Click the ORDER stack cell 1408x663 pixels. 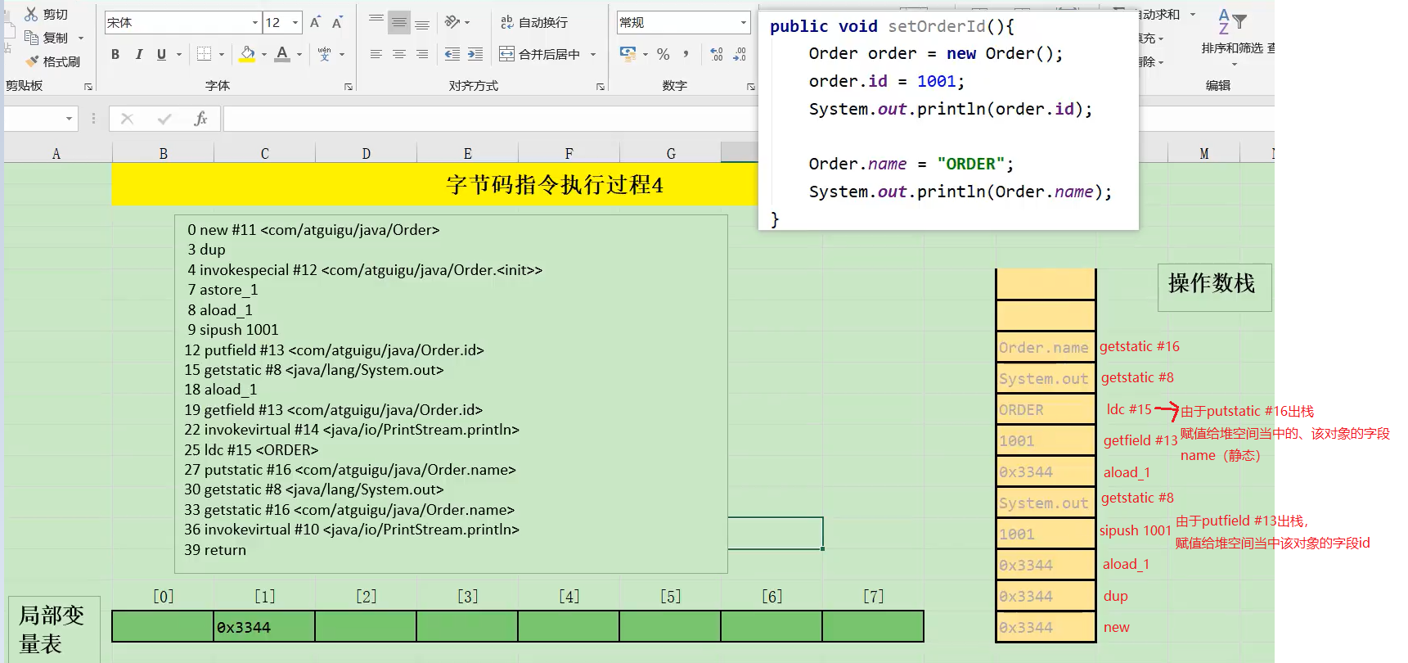[x=1046, y=409]
